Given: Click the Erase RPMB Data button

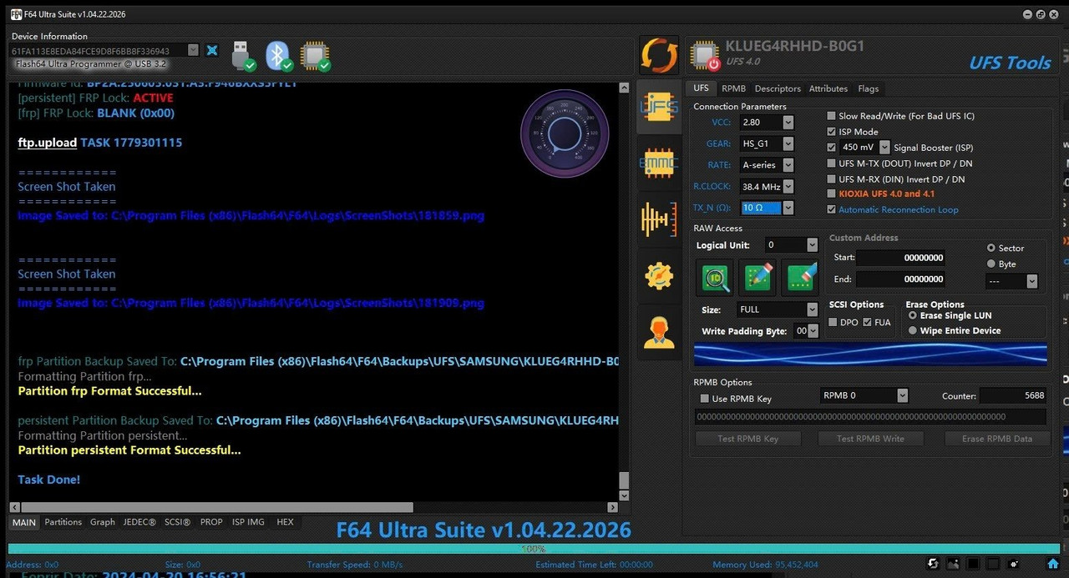Looking at the screenshot, I should click(996, 439).
